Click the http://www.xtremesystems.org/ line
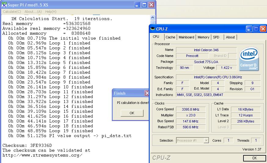Screen dimensions: 267x163 tap(42, 155)
